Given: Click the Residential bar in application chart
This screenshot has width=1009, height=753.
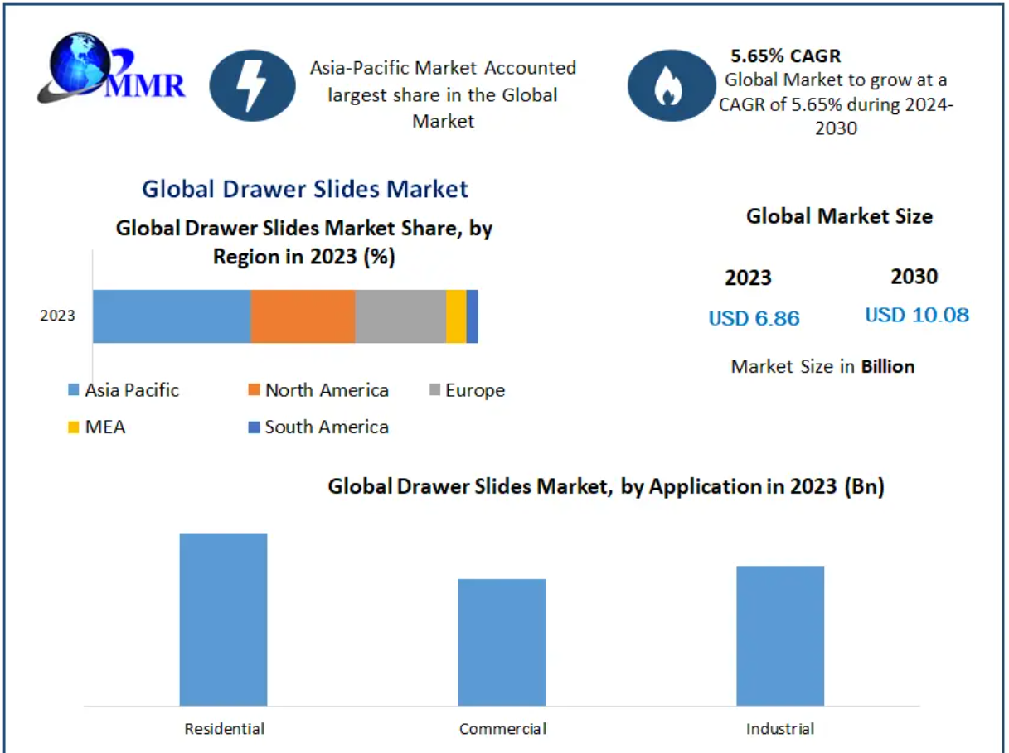Looking at the screenshot, I should (223, 620).
